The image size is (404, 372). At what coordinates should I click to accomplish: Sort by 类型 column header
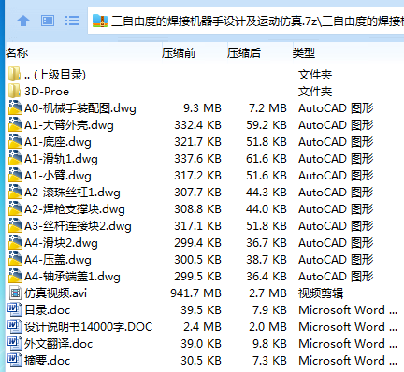click(x=304, y=53)
